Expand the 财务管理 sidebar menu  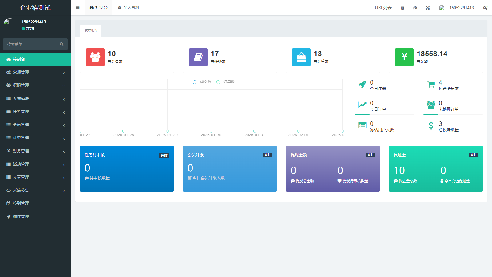point(35,151)
